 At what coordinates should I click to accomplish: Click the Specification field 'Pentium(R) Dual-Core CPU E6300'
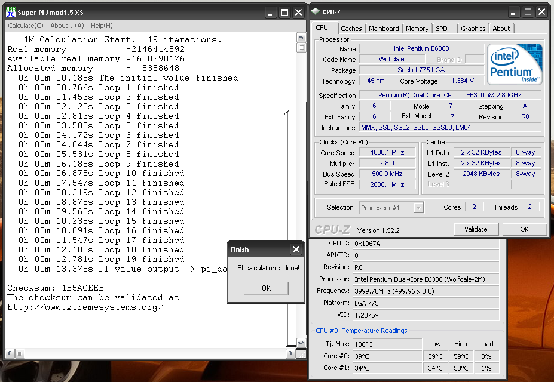click(450, 95)
